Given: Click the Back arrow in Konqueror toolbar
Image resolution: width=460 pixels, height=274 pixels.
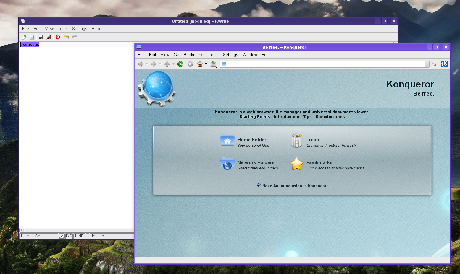Looking at the screenshot, I should pyautogui.click(x=141, y=64).
